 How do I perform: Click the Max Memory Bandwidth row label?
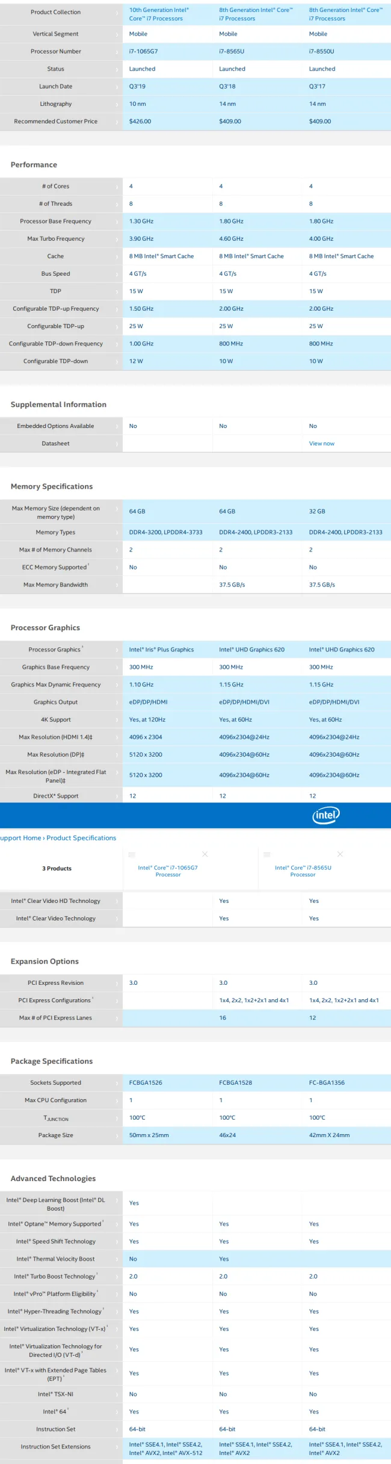coord(55,585)
